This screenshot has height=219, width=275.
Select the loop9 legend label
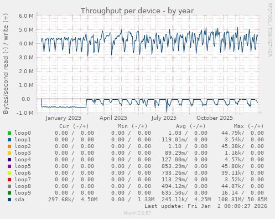(23, 193)
